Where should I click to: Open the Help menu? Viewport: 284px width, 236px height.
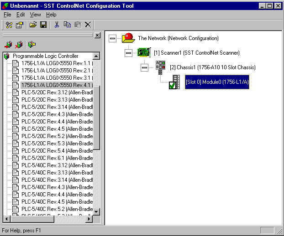pos(51,15)
